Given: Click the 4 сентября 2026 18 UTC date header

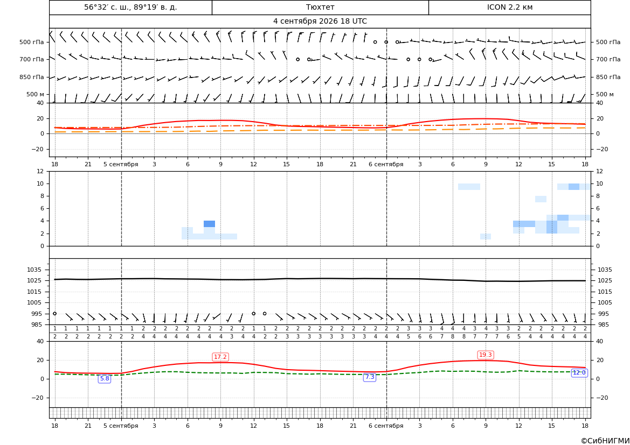Looking at the screenshot, I should tap(320, 22).
